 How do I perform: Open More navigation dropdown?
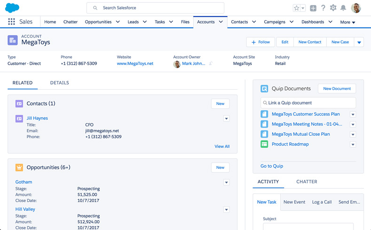coord(347,22)
